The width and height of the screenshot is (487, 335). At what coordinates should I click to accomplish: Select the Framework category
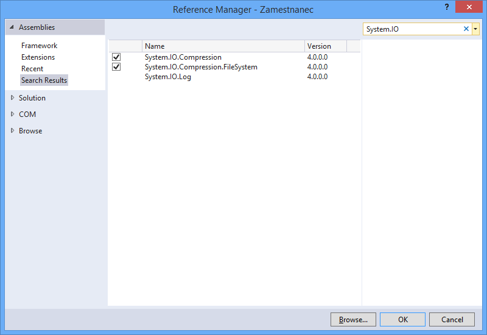(39, 46)
